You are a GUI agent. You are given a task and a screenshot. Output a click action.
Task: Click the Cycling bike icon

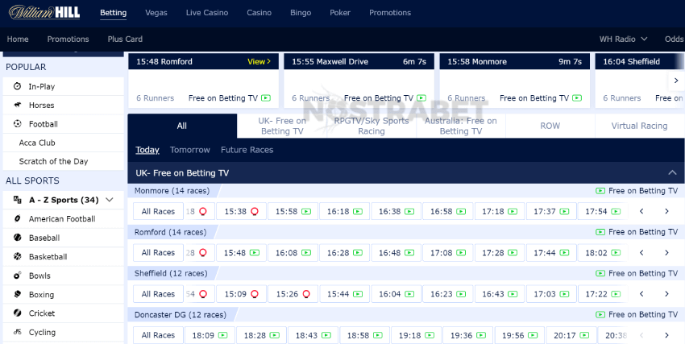[x=18, y=332]
